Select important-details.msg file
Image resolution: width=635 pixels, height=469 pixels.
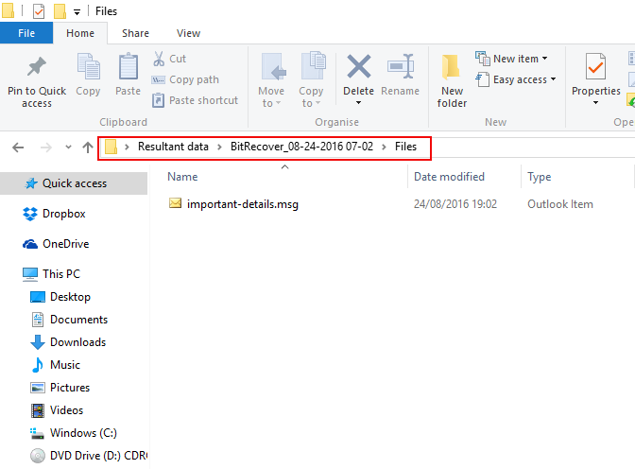tap(242, 203)
